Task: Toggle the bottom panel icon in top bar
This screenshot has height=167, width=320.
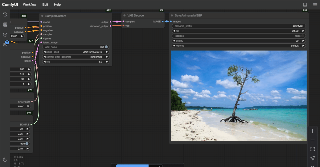Action: (305, 4)
